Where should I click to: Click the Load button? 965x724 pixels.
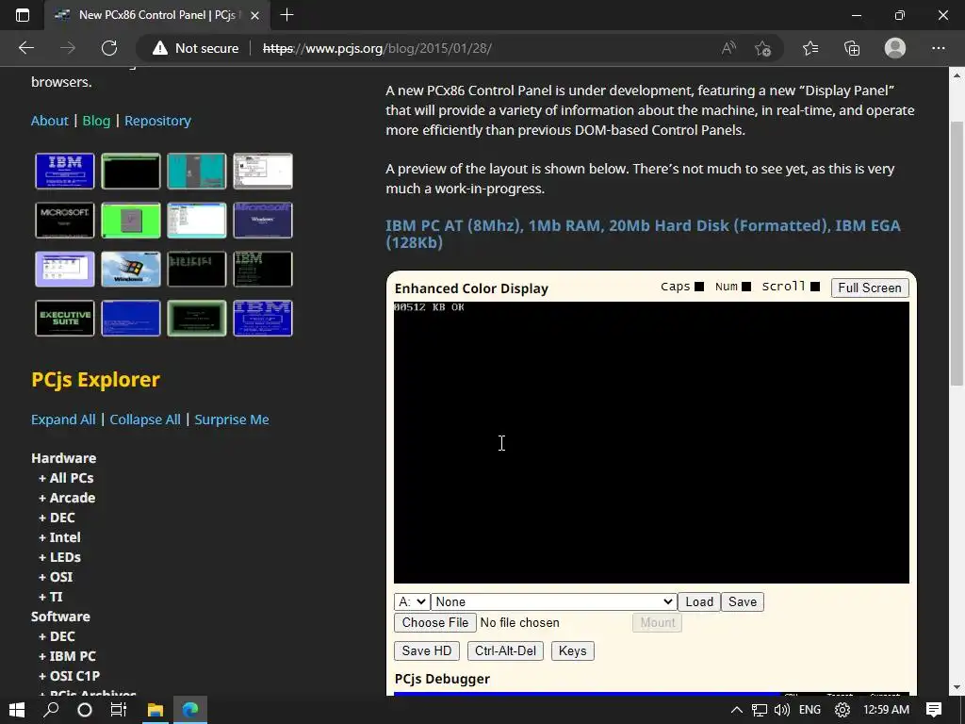699,601
